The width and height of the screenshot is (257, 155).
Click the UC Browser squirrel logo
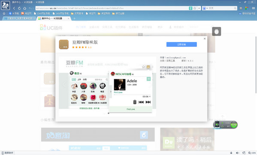[x=6, y=5]
